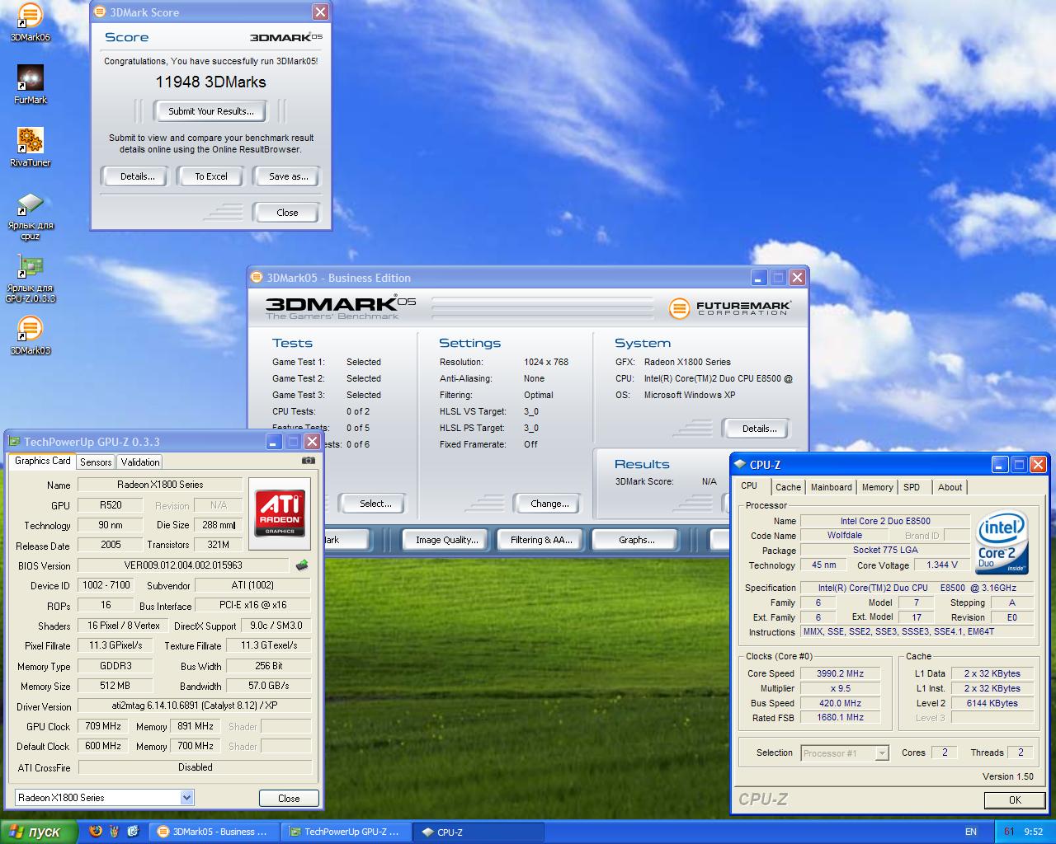Click the Instructions field in CPU-Z
This screenshot has width=1056, height=844.
(x=917, y=631)
